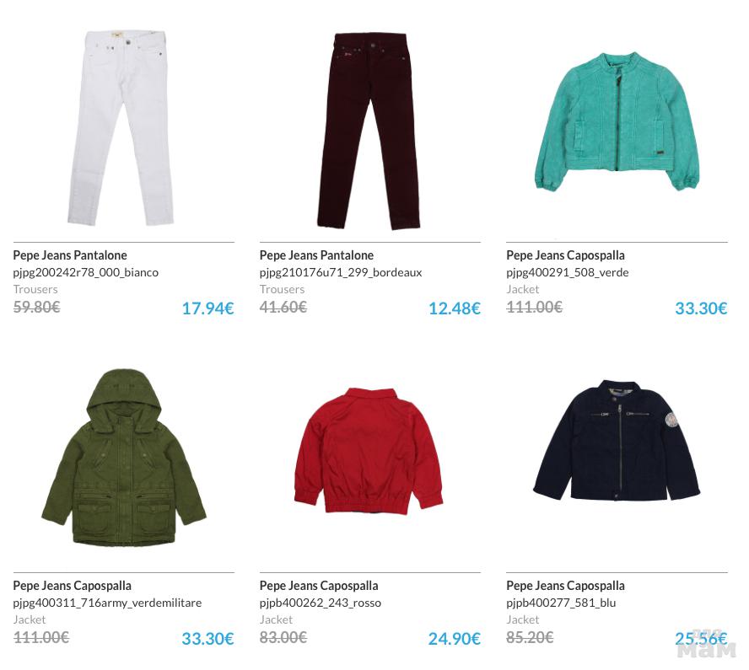Click the pjpb400262_243_rosso product code
The width and height of the screenshot is (749, 670).
pos(320,603)
